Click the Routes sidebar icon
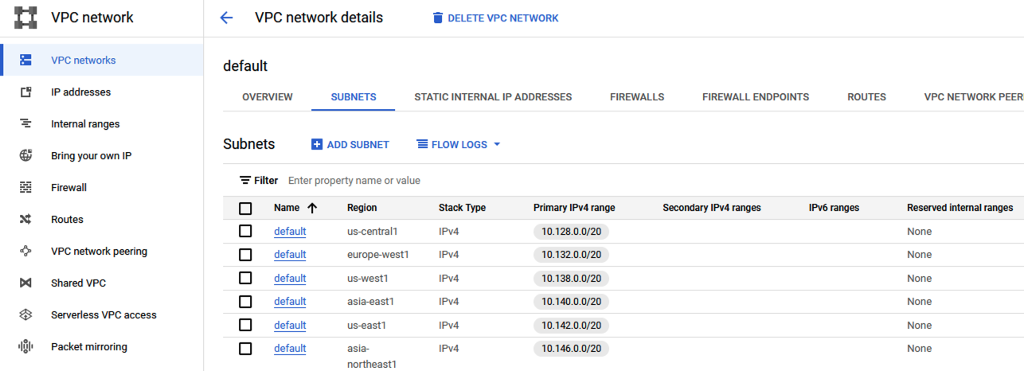Screen dimensions: 1024x371 (25, 220)
